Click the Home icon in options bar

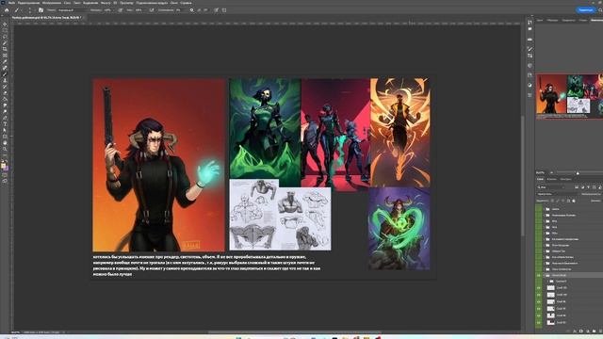[x=7, y=10]
